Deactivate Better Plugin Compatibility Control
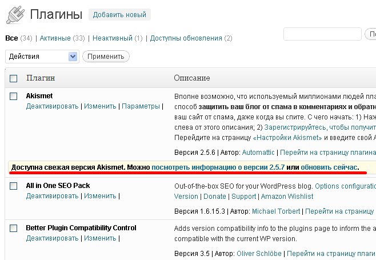 [x=52, y=238]
